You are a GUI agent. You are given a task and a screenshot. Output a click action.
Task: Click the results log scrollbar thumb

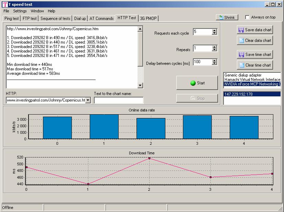pos(140,49)
